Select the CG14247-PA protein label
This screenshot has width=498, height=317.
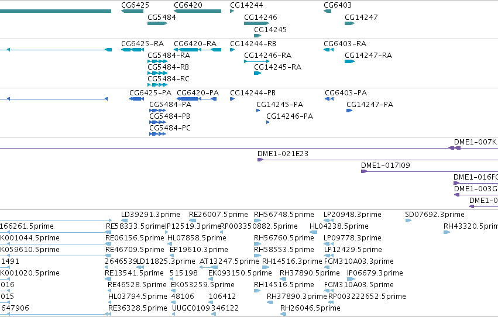(370, 105)
